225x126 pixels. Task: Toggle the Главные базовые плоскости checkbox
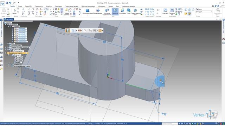pyautogui.click(x=8, y=47)
